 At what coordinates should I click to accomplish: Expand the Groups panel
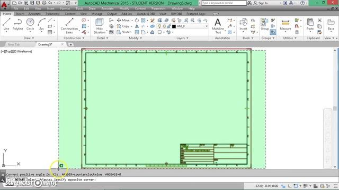click(268, 38)
